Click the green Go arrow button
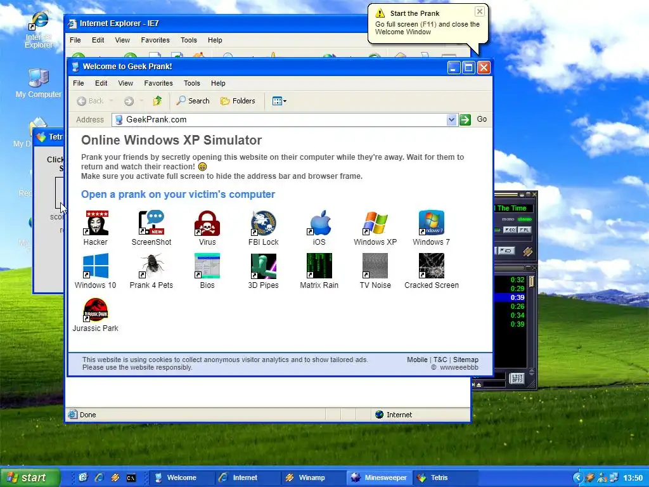This screenshot has height=487, width=649. (465, 120)
